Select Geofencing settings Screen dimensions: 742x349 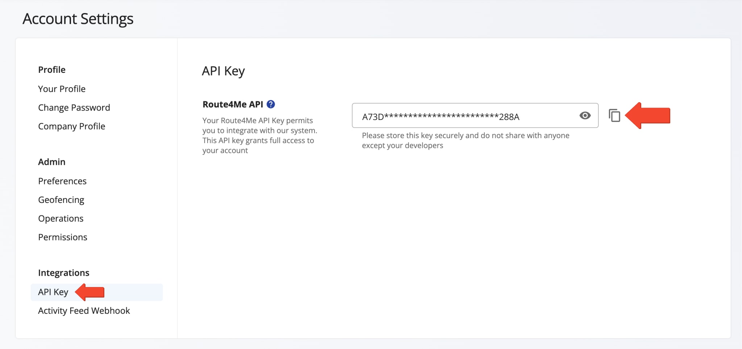pyautogui.click(x=61, y=200)
